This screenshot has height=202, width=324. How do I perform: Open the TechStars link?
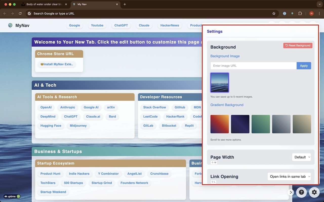coord(48,183)
